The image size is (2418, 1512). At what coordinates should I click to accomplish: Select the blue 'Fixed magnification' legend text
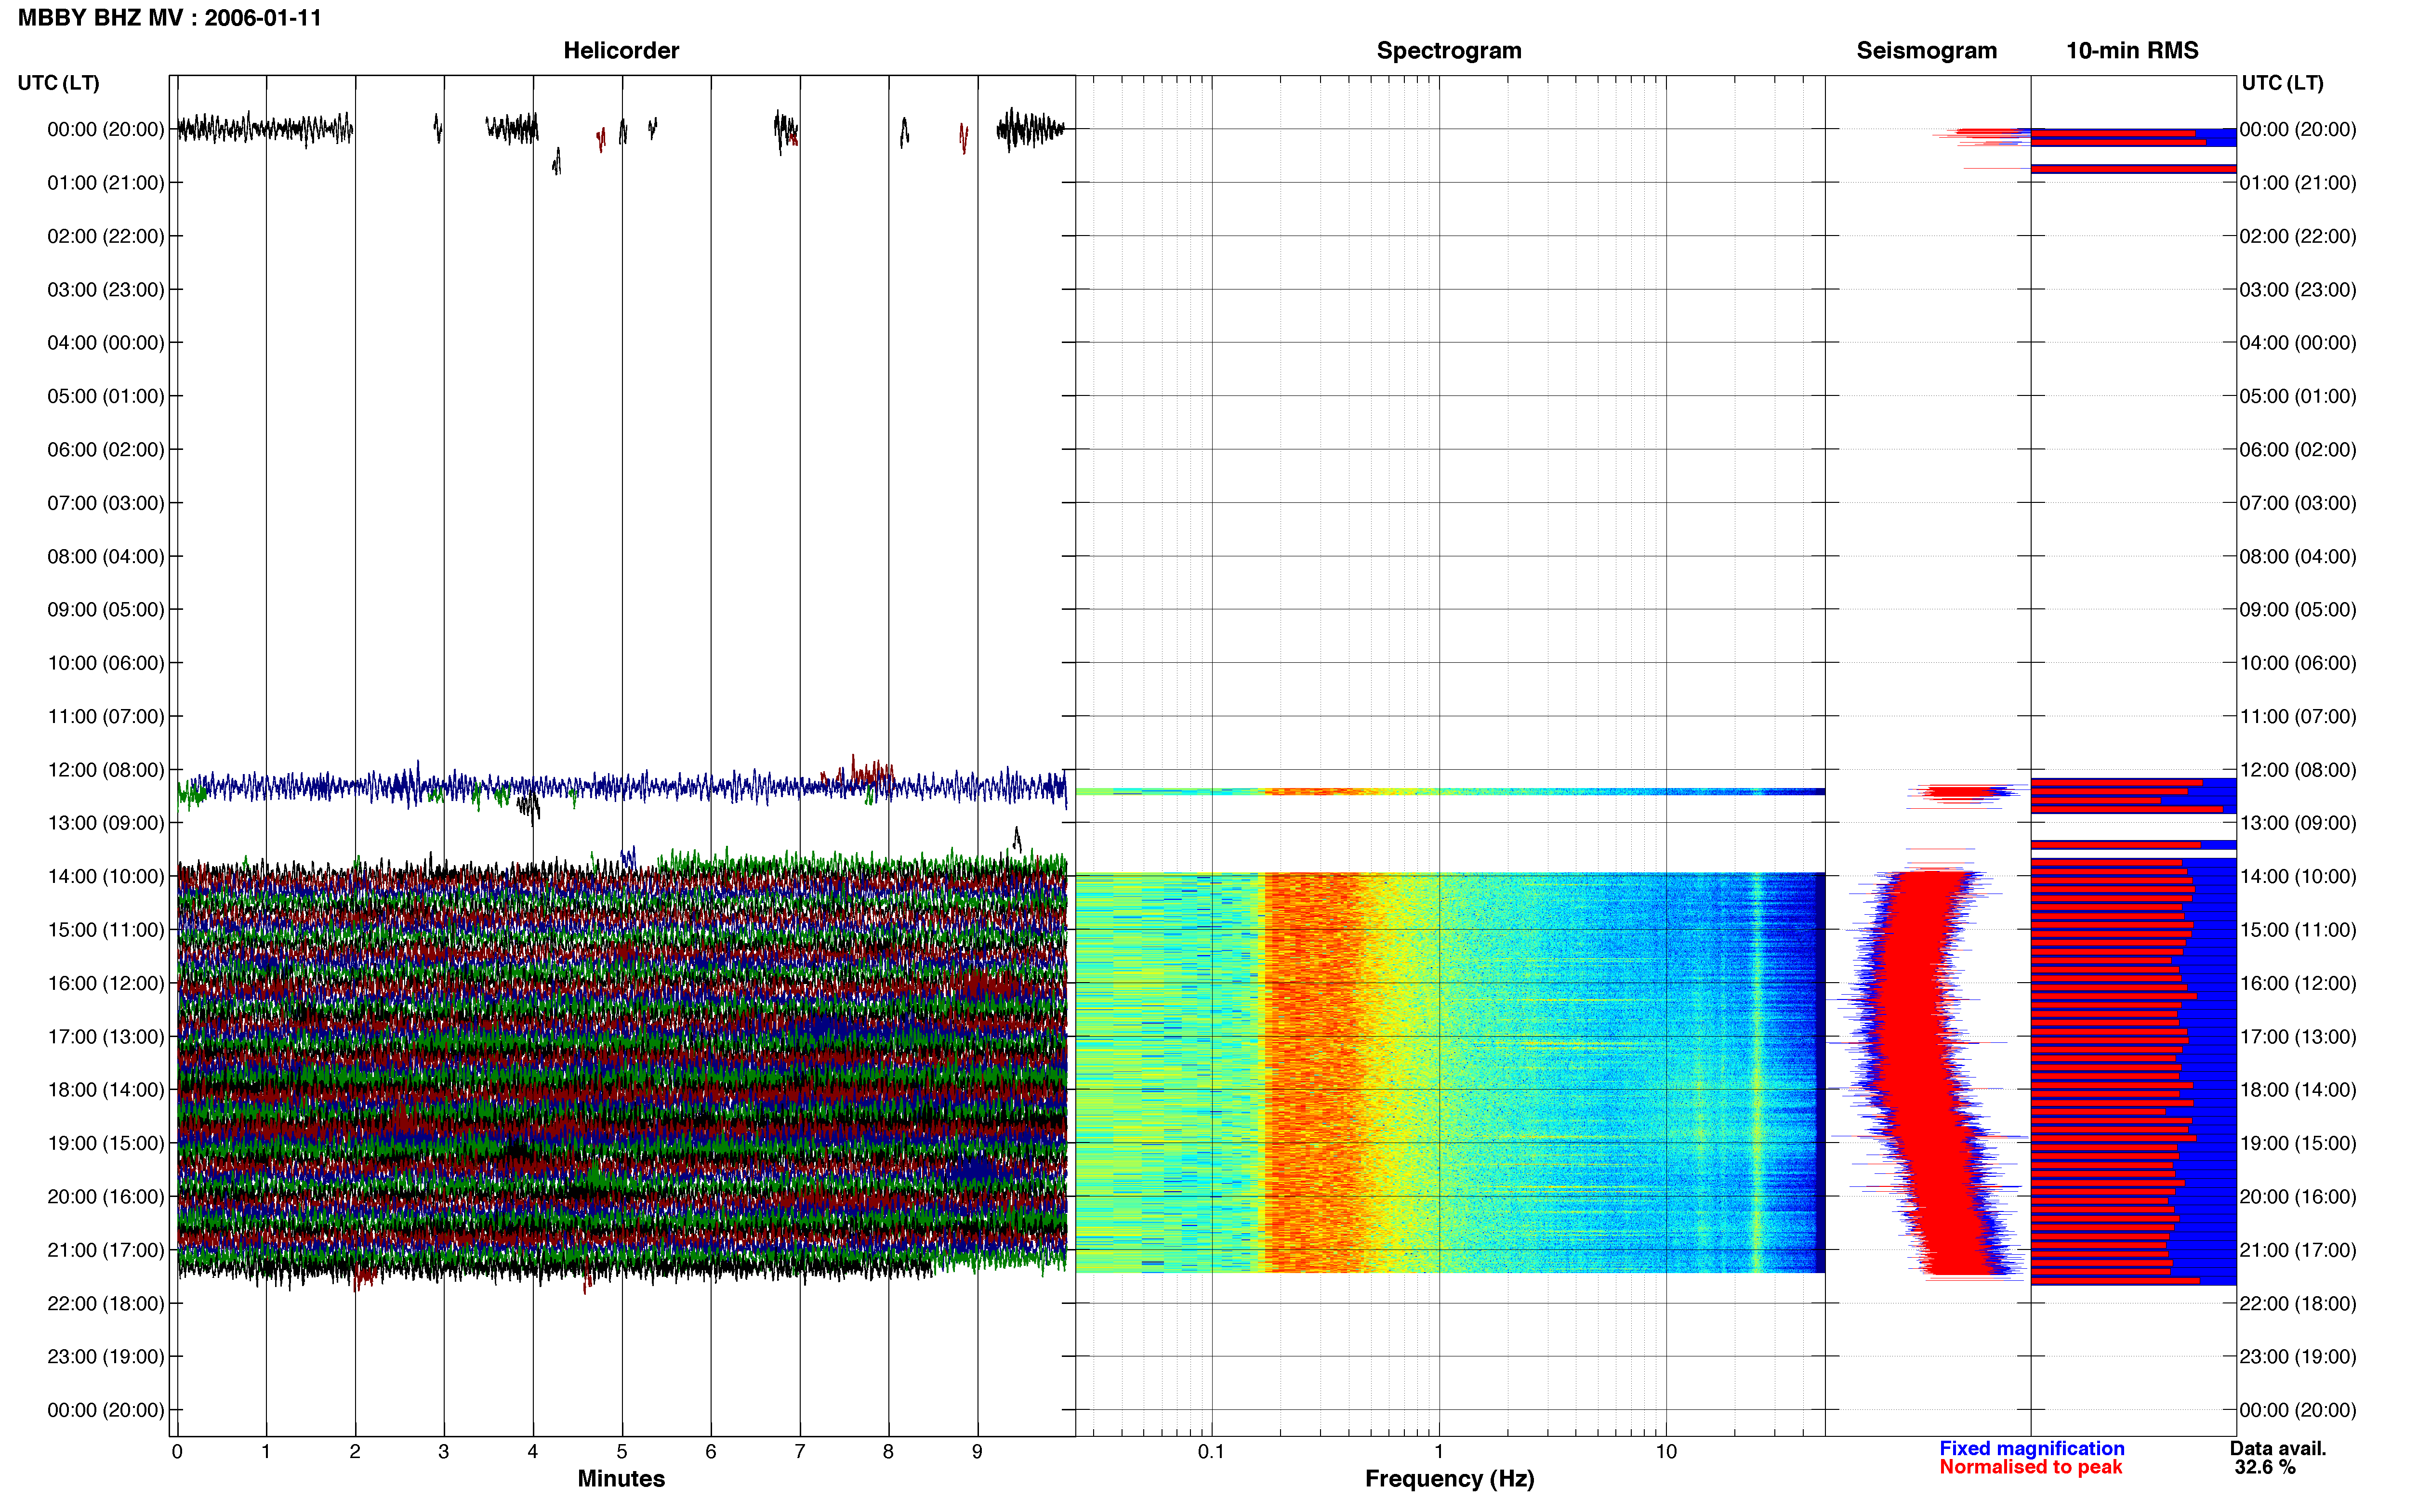(x=2032, y=1449)
